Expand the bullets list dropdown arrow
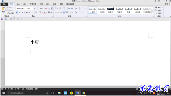Viewport: 171px width, 96px height. click(x=58, y=8)
